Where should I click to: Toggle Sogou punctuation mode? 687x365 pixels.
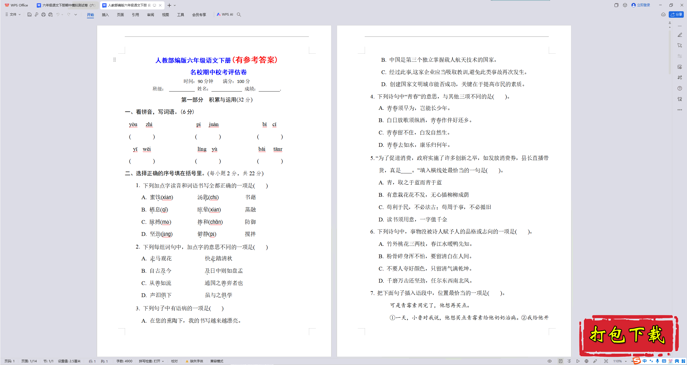(x=651, y=361)
